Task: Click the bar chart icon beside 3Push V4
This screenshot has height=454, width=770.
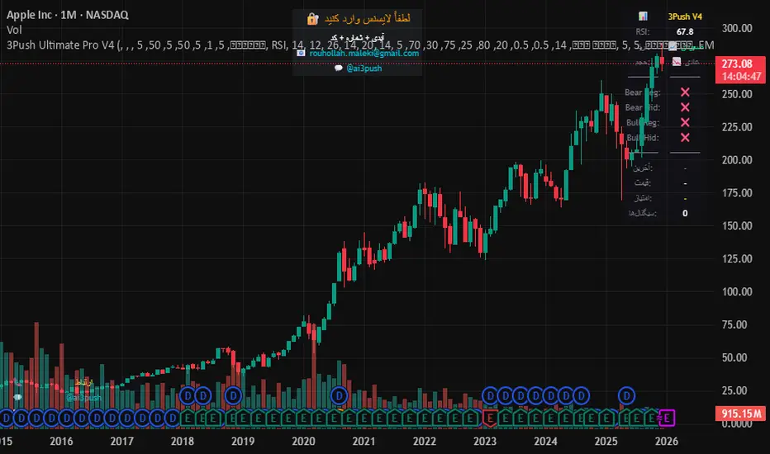Action: pos(643,17)
